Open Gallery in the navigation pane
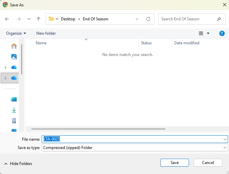The width and height of the screenshot is (229, 174). pos(14,57)
